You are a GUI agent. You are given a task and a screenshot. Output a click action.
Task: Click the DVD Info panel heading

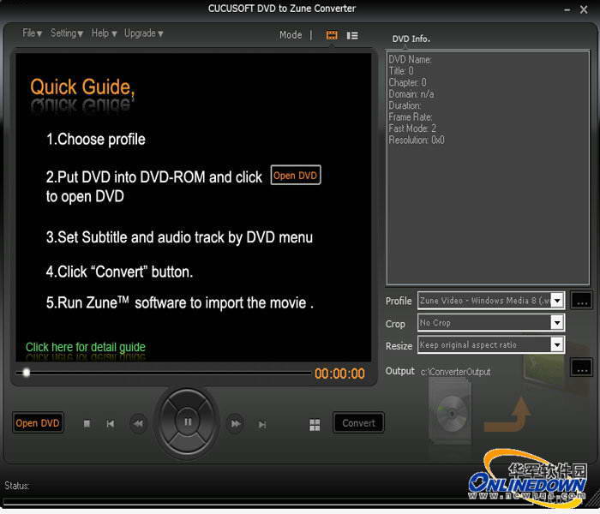click(411, 39)
